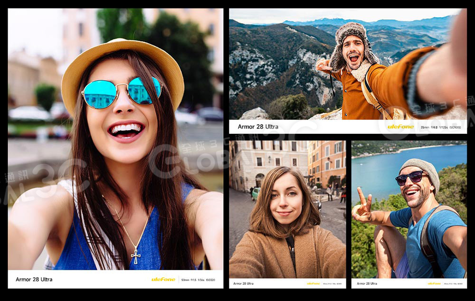Click "Armor 28 Ultra" label under straw-hat photo
Viewport: 475px width, 301px height.
click(x=34, y=279)
